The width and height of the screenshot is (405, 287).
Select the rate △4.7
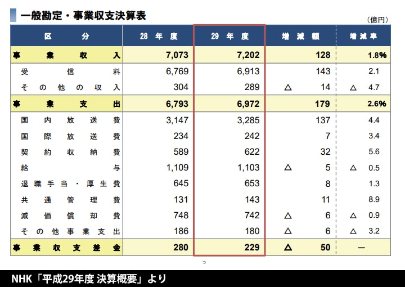364,88
